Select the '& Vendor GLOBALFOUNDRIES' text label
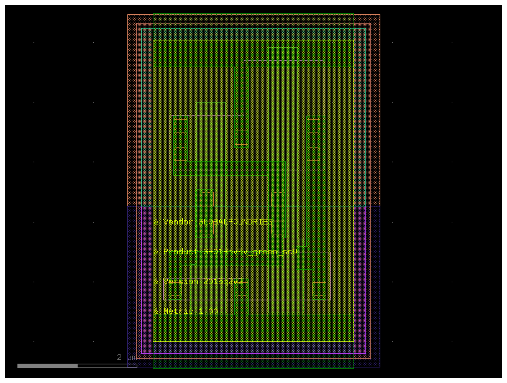The image size is (507, 383). tap(213, 222)
